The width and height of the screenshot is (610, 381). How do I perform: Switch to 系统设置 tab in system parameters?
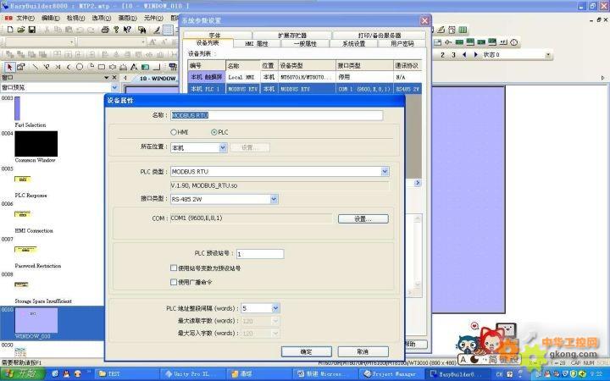point(353,43)
